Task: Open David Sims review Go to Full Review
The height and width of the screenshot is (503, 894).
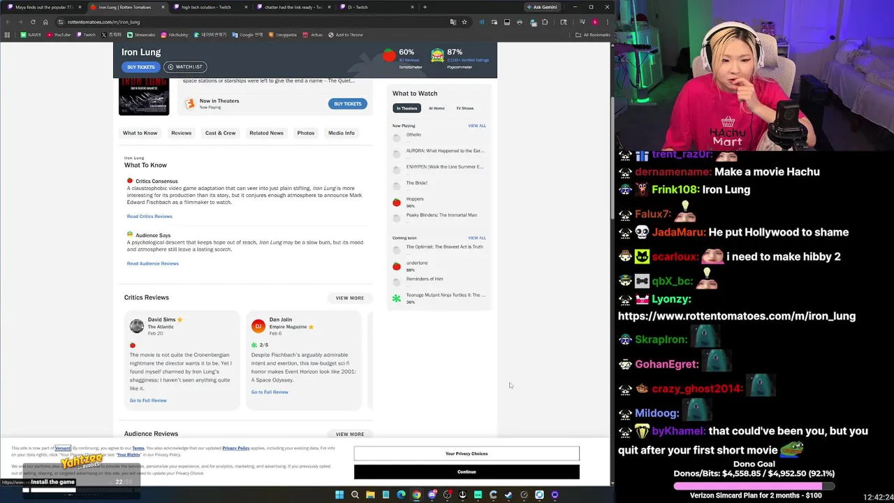Action: tap(148, 400)
